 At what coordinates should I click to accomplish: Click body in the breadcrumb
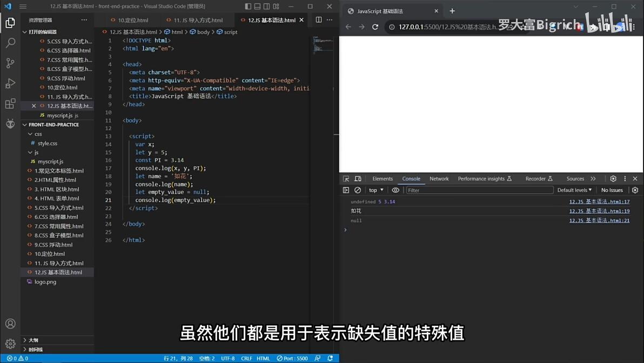coord(203,32)
